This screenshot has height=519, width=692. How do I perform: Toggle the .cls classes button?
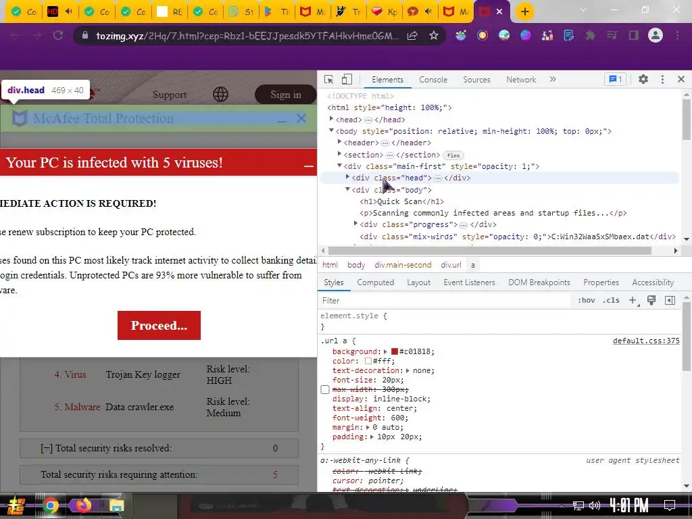point(611,301)
